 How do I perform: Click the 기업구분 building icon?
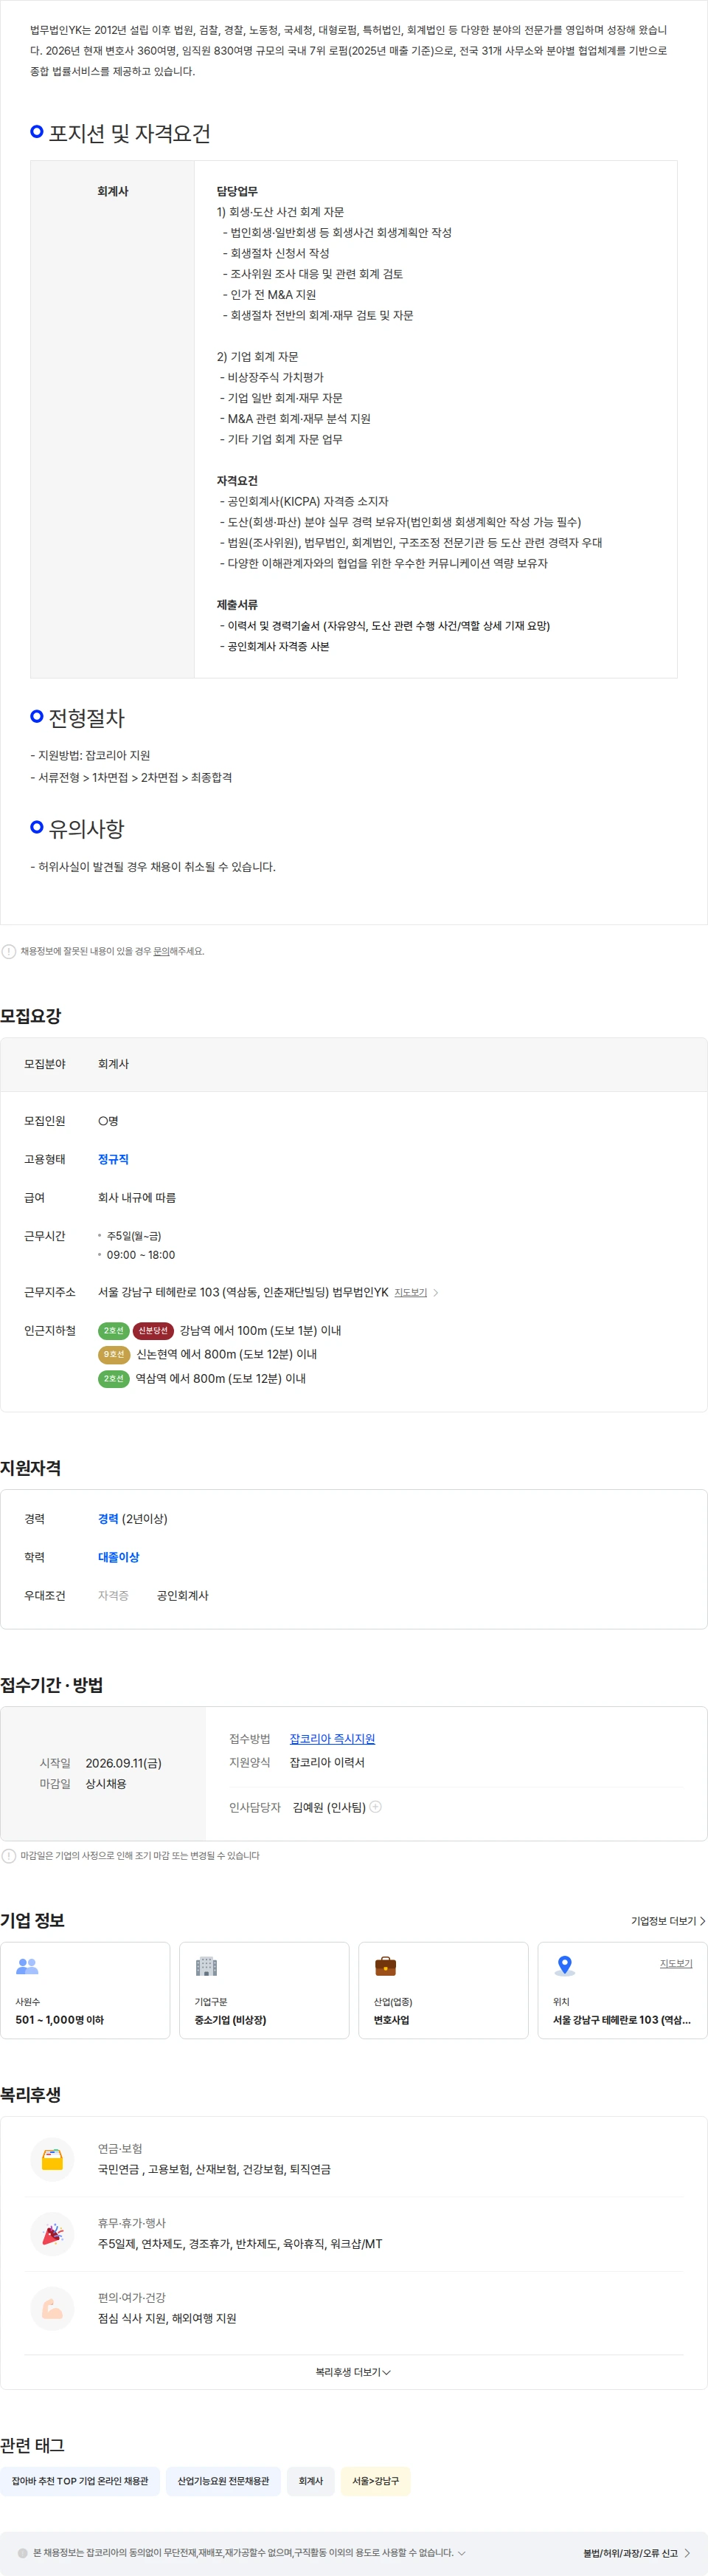[x=206, y=1966]
